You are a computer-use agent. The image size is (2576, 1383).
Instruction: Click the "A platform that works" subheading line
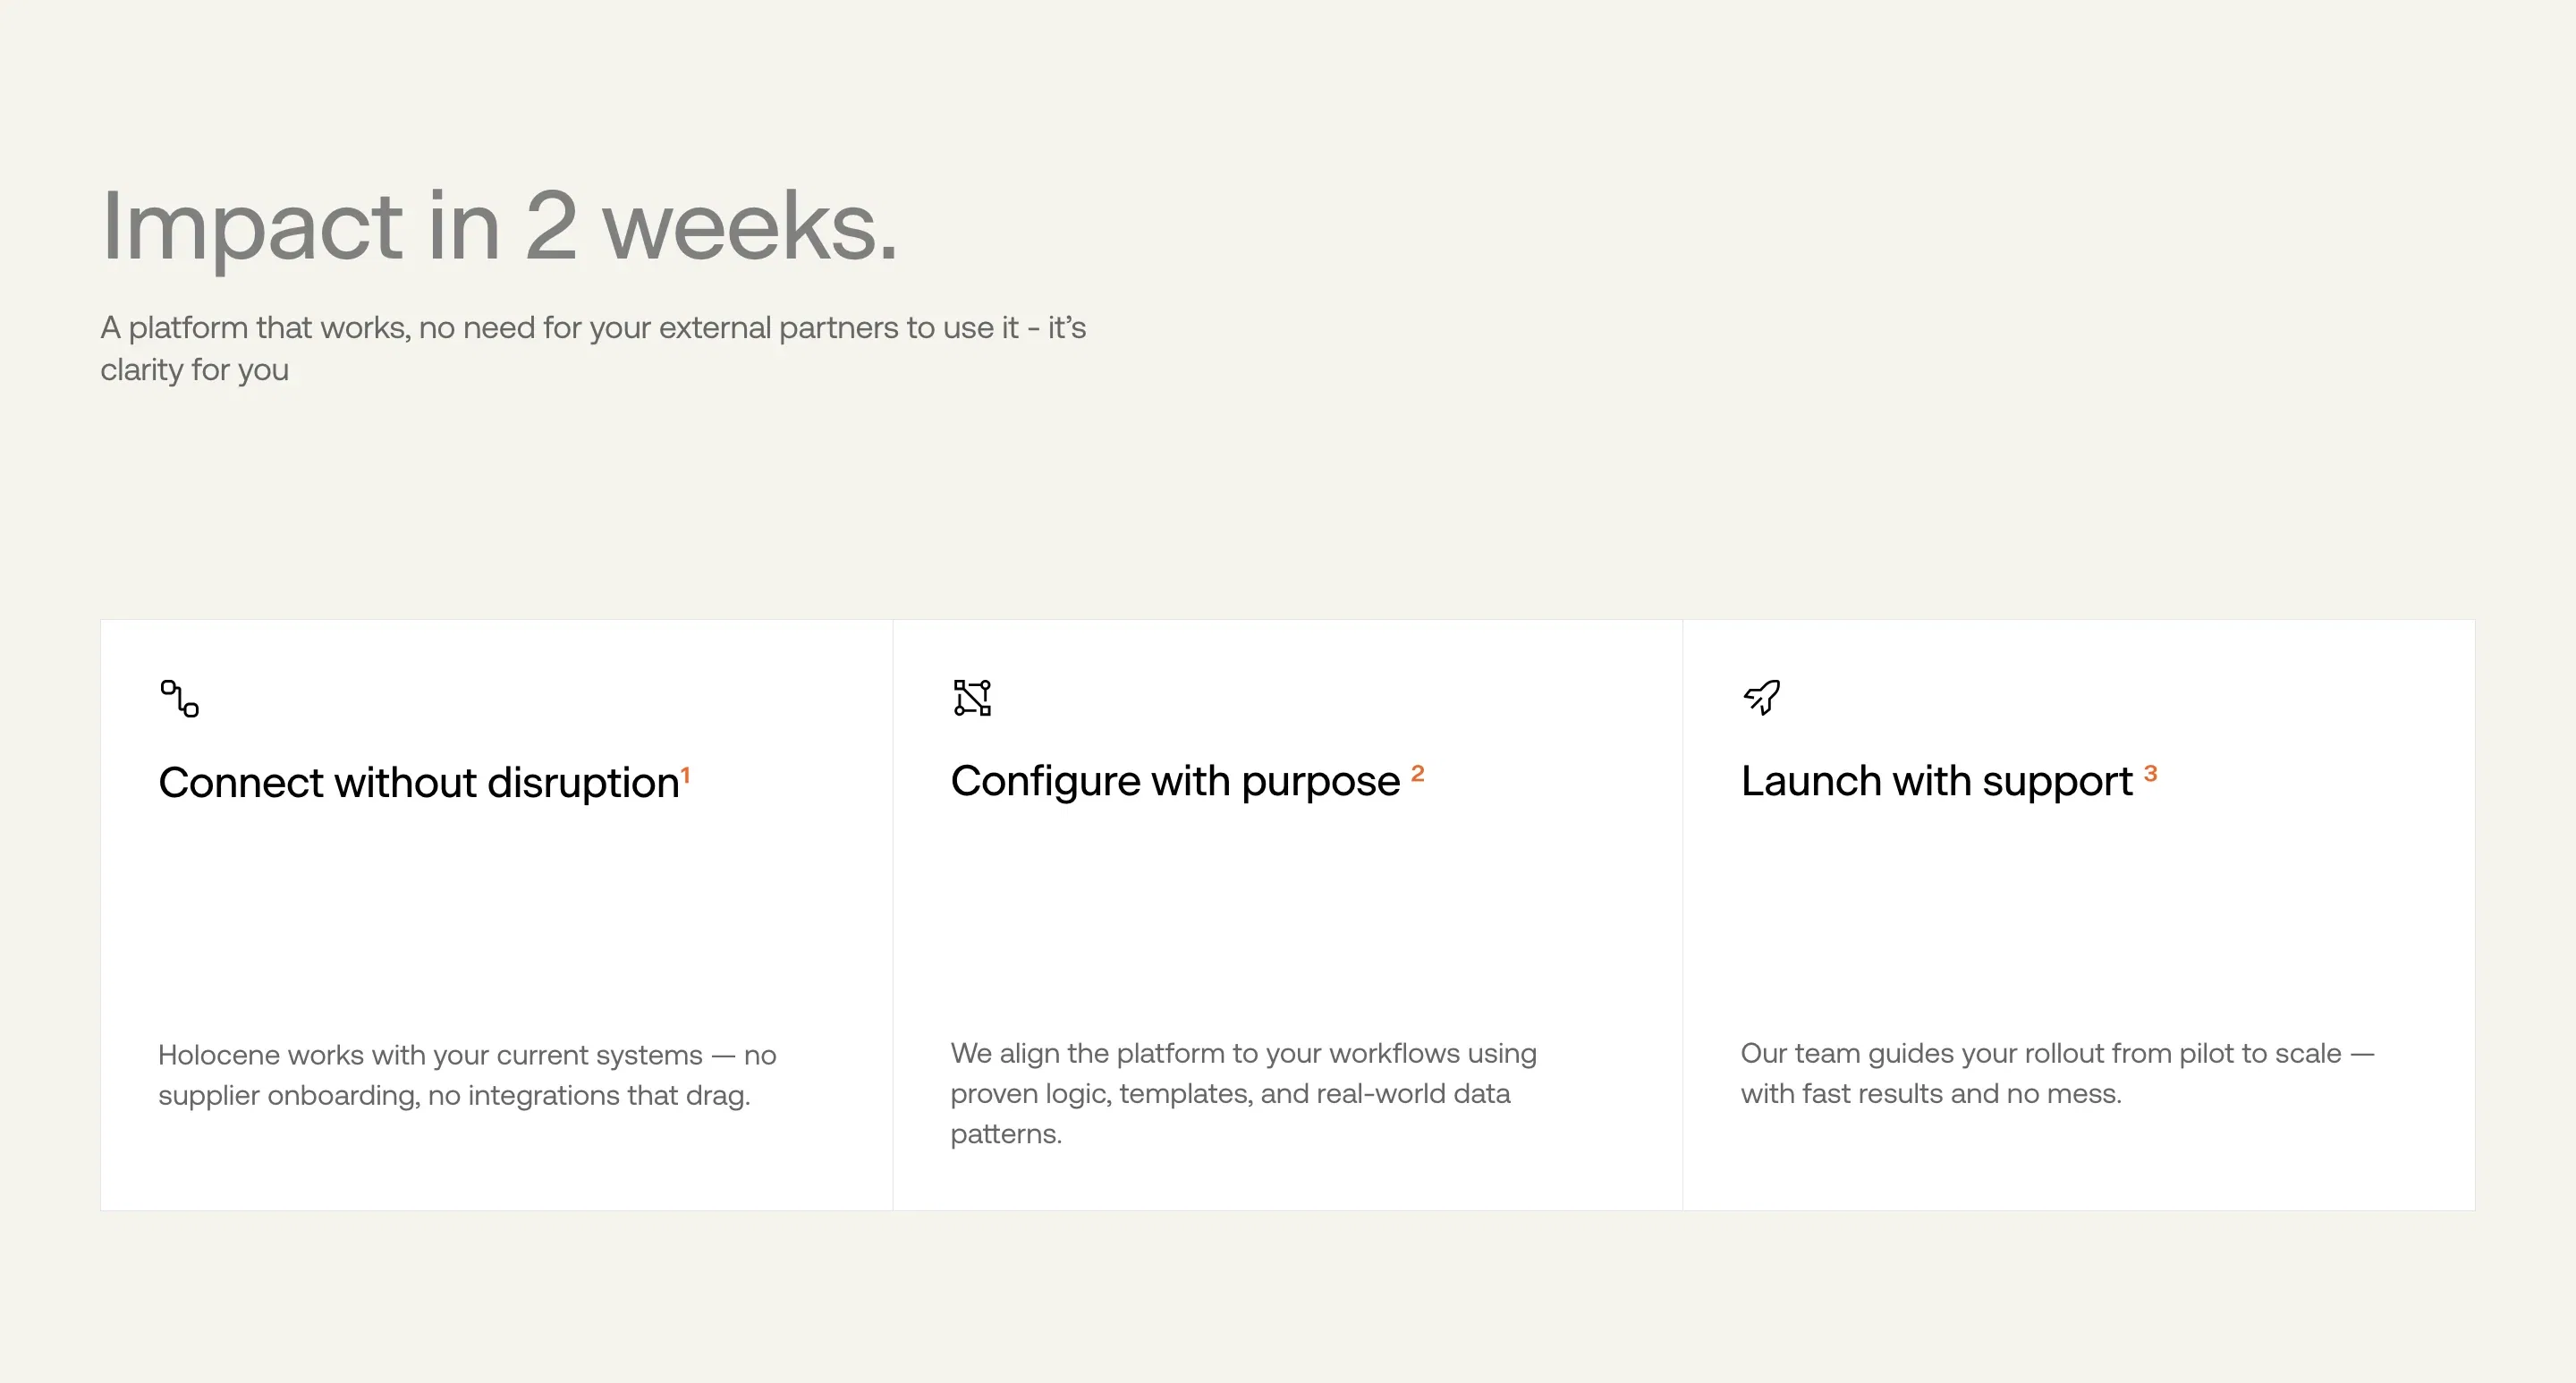(592, 328)
